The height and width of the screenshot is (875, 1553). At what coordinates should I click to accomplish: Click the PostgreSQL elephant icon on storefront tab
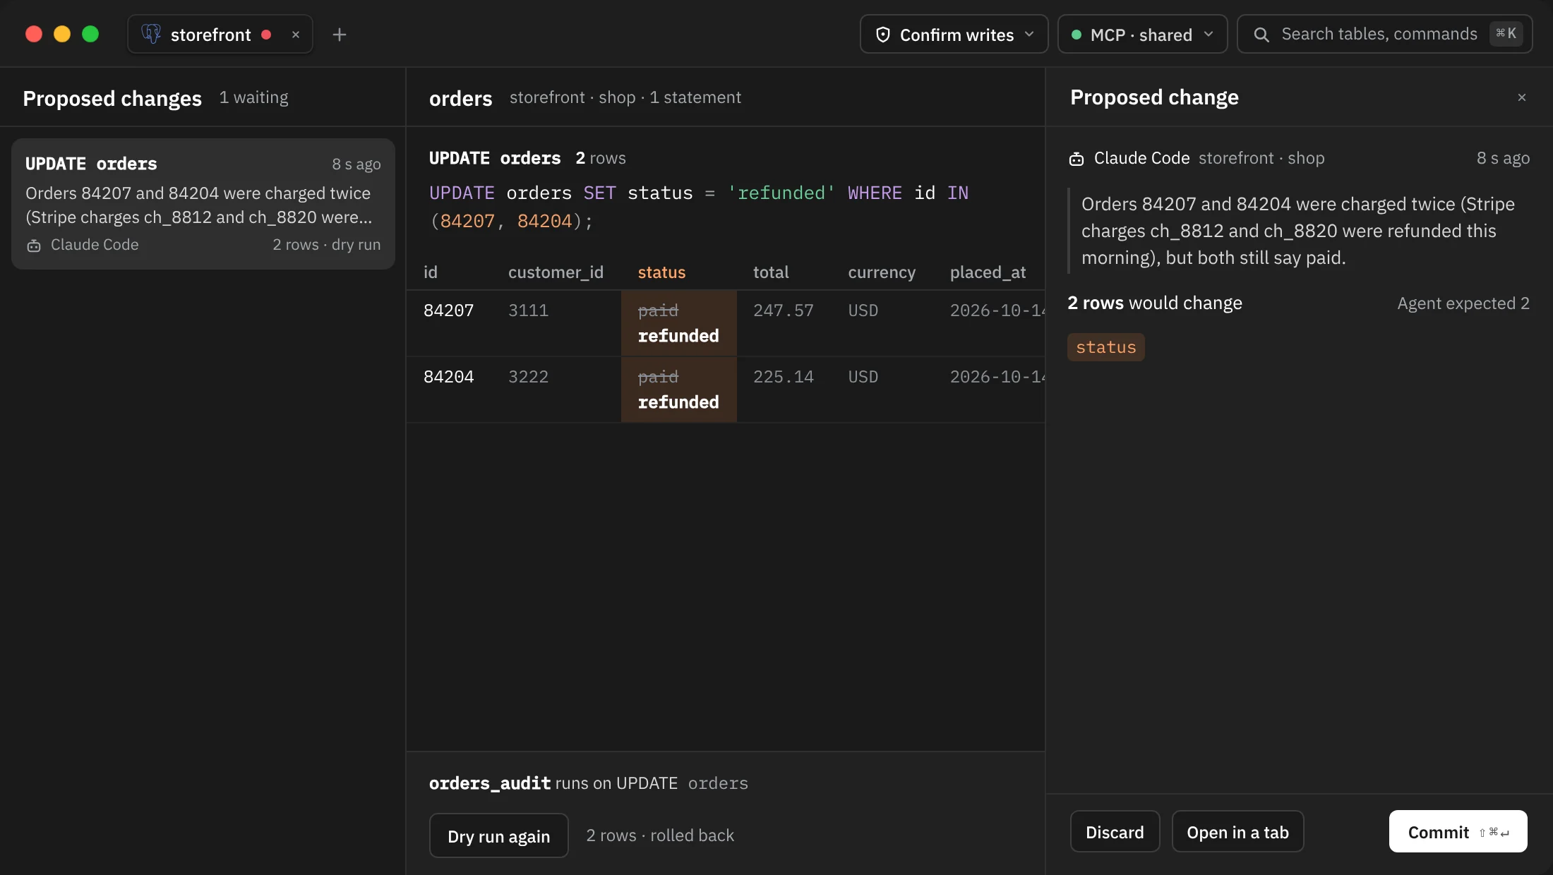click(151, 34)
